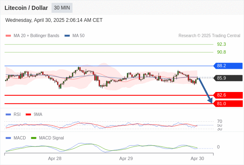Screen dimensions: 244x165
Task: Click the Apr 29 date axis label
Action: (x=126, y=159)
